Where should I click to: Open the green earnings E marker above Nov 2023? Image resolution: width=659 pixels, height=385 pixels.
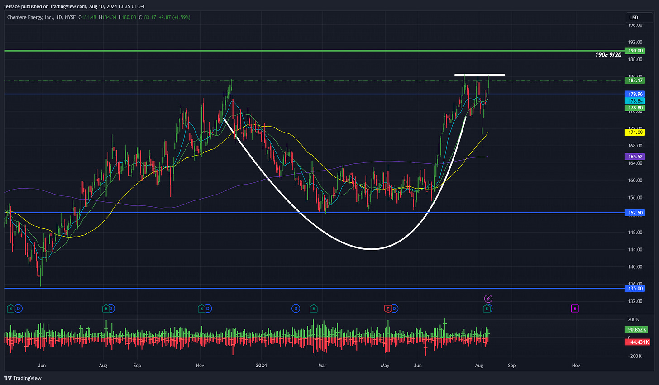pyautogui.click(x=201, y=309)
